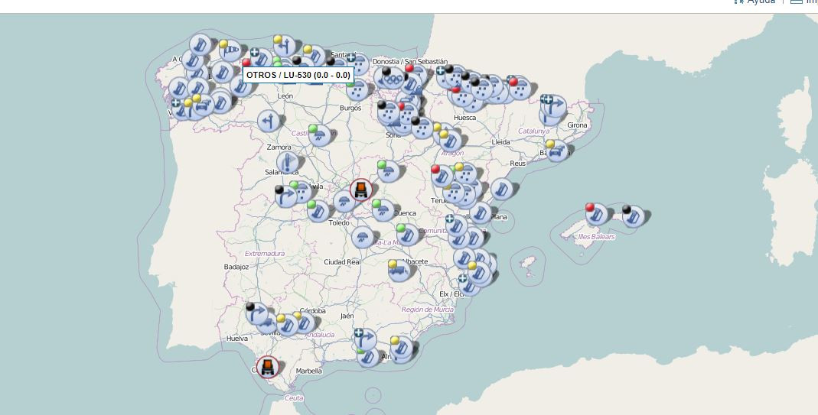Click the lone road marker on coast south of Reus
This screenshot has width=818, height=415.
tap(502, 189)
